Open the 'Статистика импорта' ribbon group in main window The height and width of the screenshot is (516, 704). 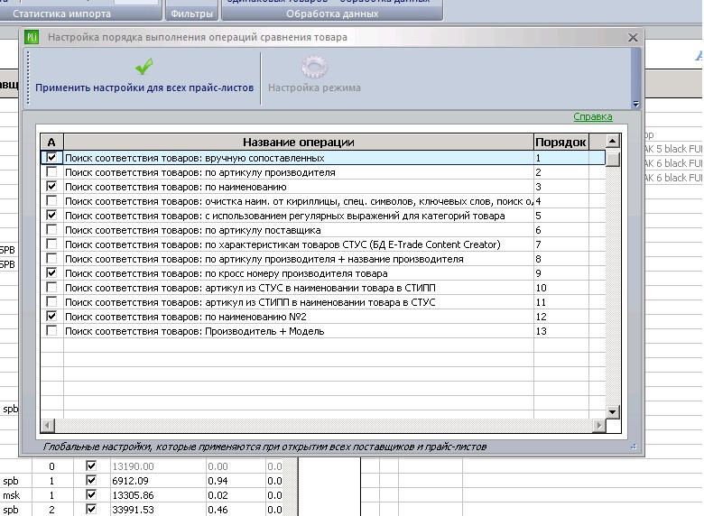[62, 14]
